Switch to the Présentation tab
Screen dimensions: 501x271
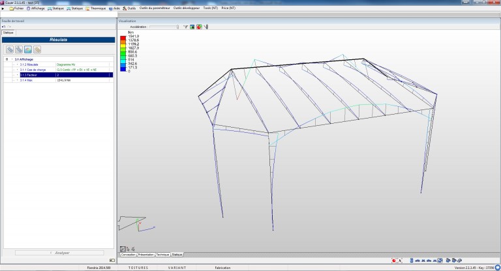145,255
